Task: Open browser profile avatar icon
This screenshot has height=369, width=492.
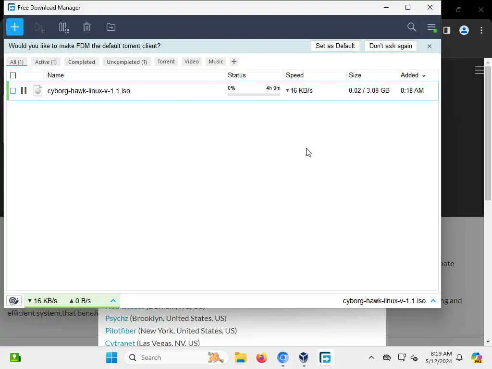Action: [464, 30]
